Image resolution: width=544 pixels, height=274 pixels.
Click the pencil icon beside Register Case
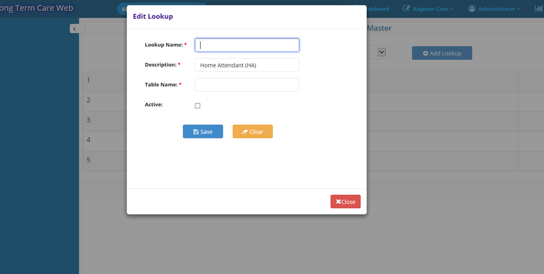[x=407, y=8]
